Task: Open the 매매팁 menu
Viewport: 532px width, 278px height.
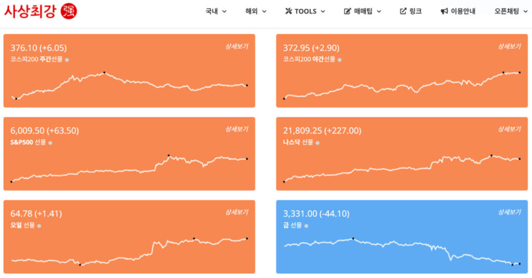Action: point(367,11)
